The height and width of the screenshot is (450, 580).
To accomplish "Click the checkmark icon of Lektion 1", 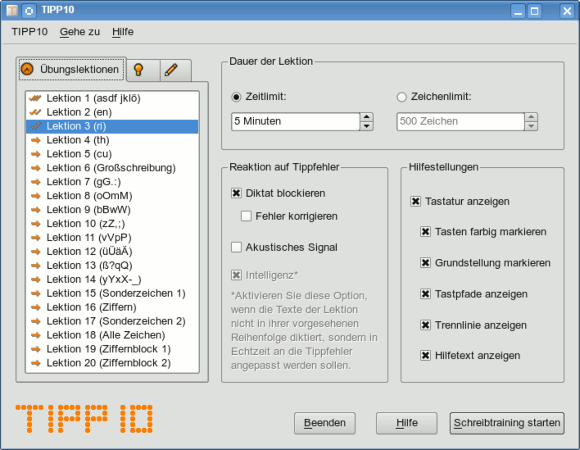I will coord(35,98).
